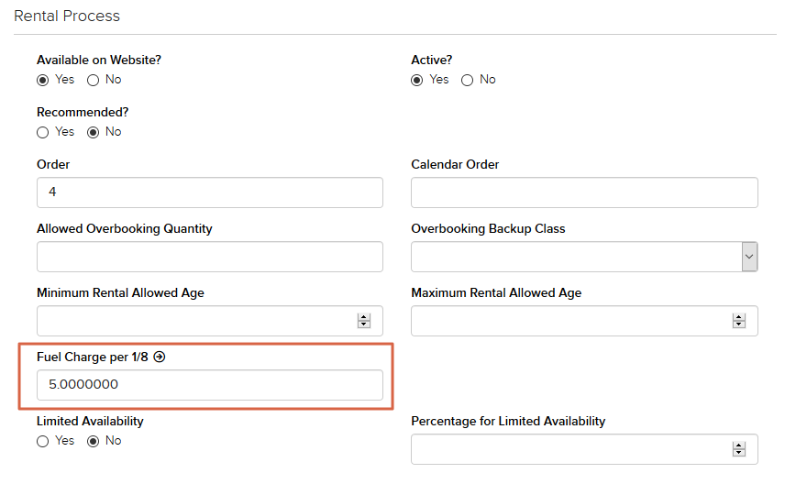Increase Percentage for Limited Availability using spinner
Screen dimensions: 807x484
coord(738,445)
